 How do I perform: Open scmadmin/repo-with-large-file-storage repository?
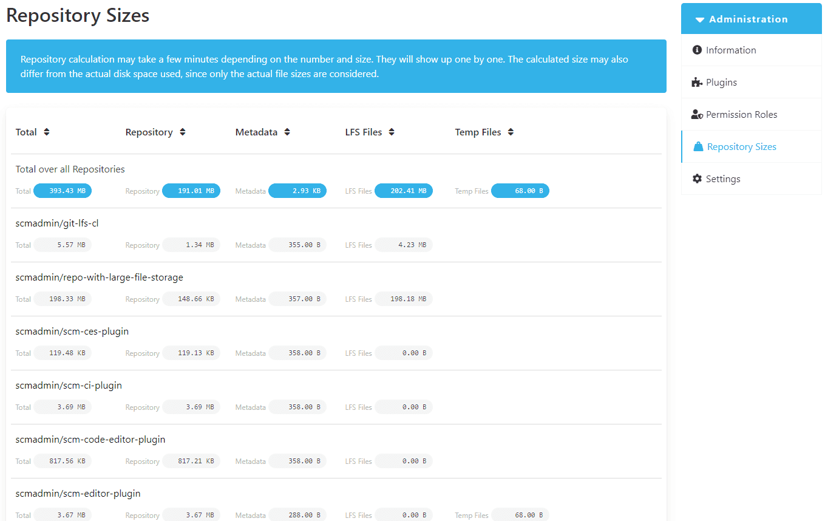pyautogui.click(x=99, y=277)
